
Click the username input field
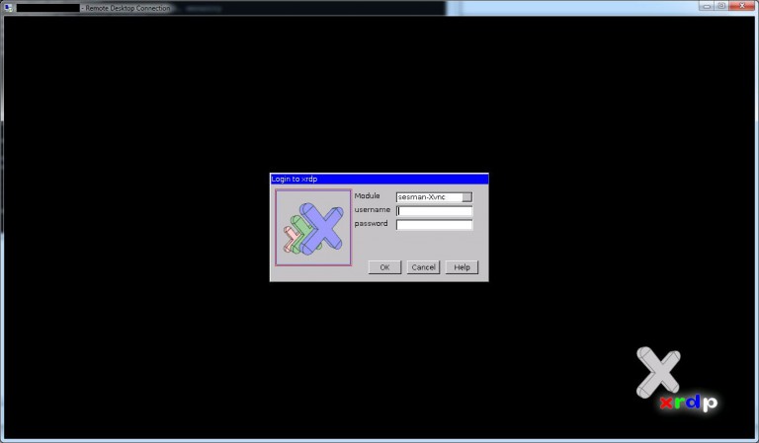(x=434, y=210)
